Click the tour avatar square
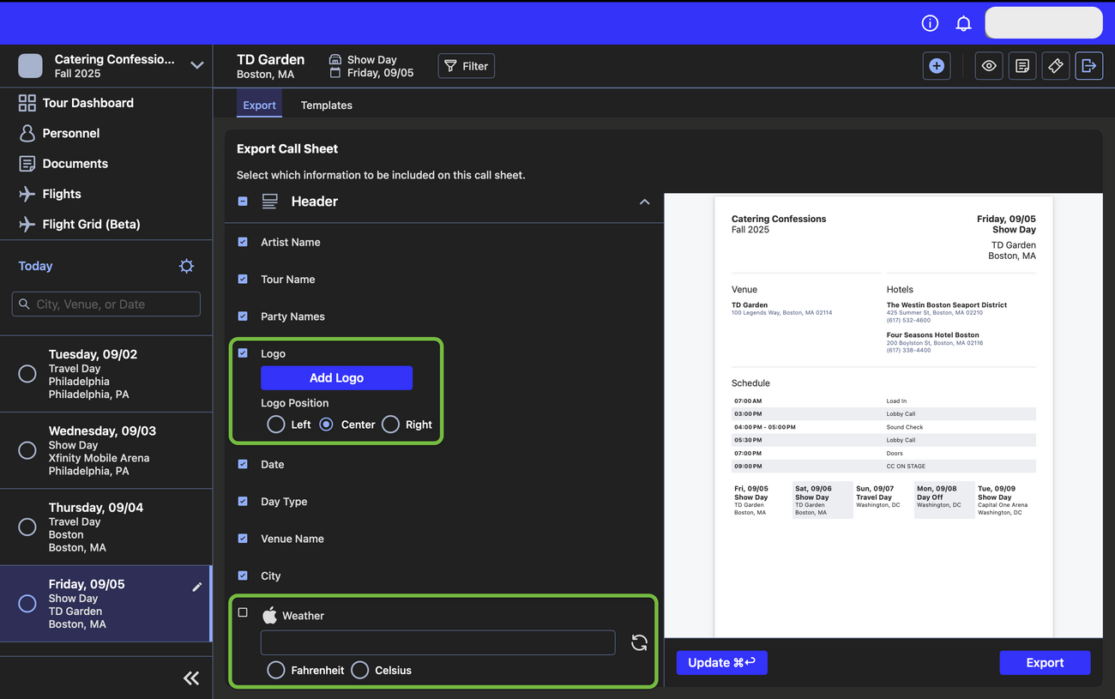Viewport: 1115px width, 699px height. point(30,66)
